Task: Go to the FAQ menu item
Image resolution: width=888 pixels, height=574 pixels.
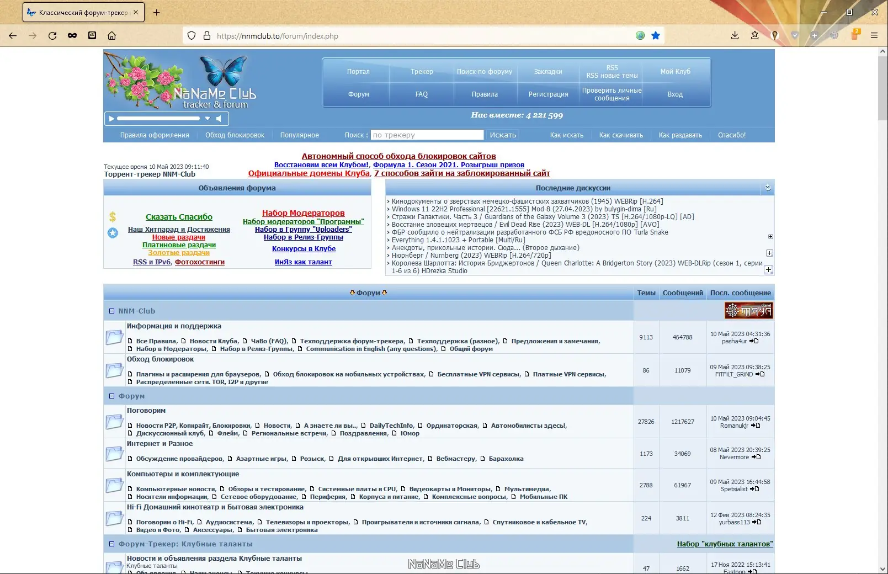Action: click(x=422, y=94)
